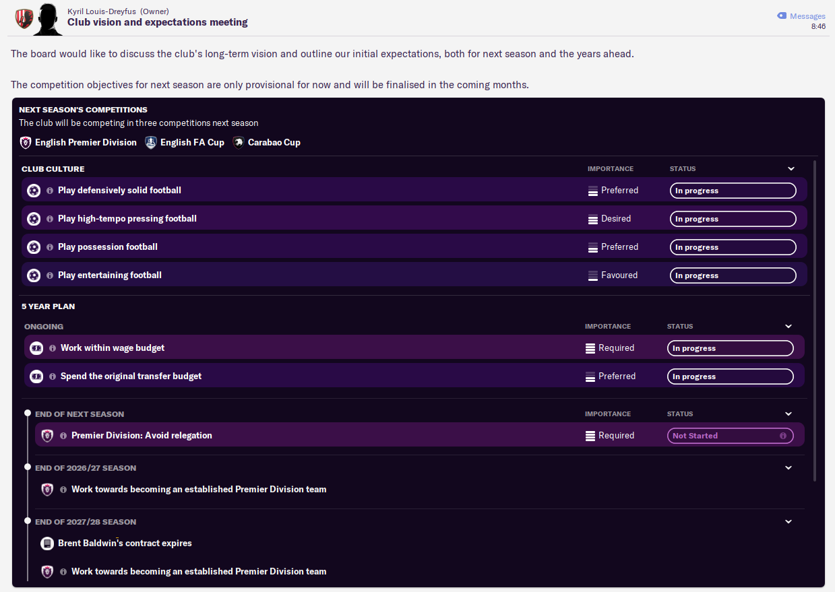Collapse End of Next Season chevron

(x=788, y=414)
